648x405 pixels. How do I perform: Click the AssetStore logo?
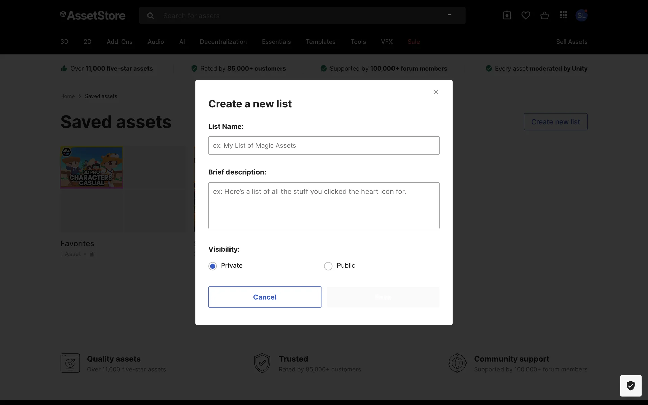click(93, 15)
